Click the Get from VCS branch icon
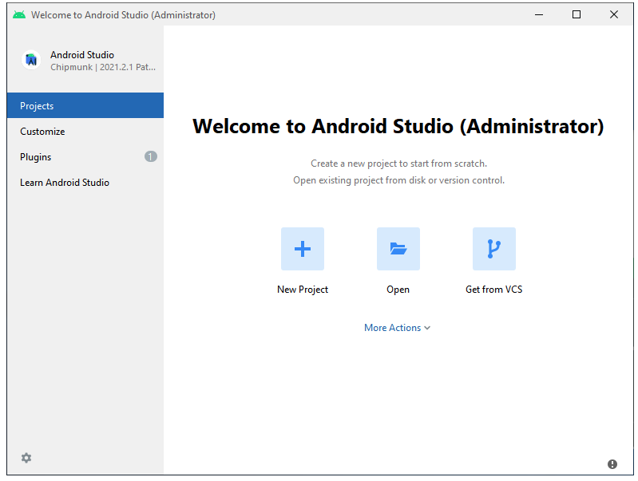Image resolution: width=638 pixels, height=481 pixels. tap(493, 249)
